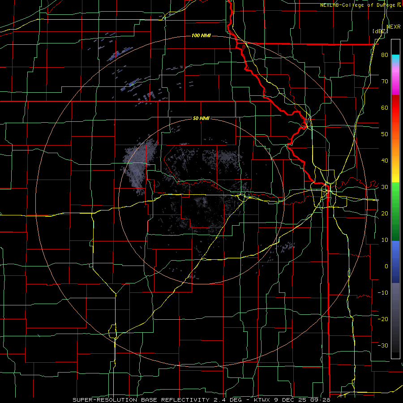
Task: Click the -20 value on dBZ scale
Action: (x=383, y=319)
